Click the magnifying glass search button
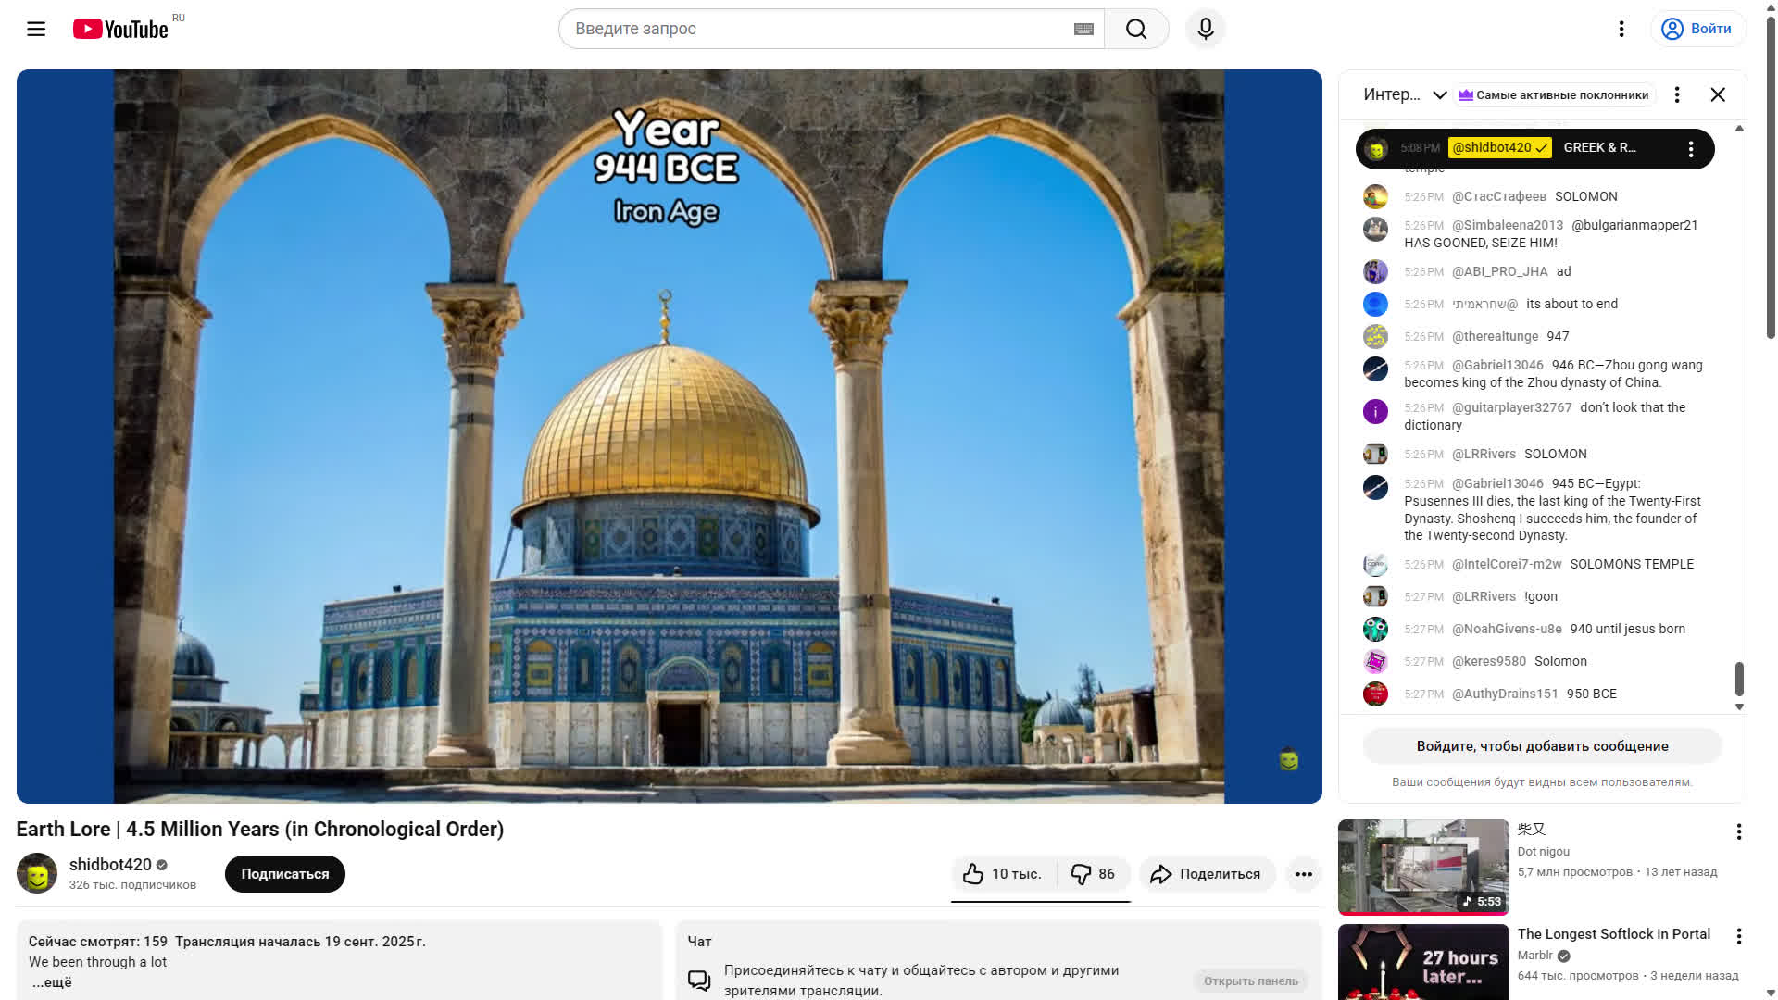Viewport: 1778px width, 1000px height. (x=1136, y=29)
